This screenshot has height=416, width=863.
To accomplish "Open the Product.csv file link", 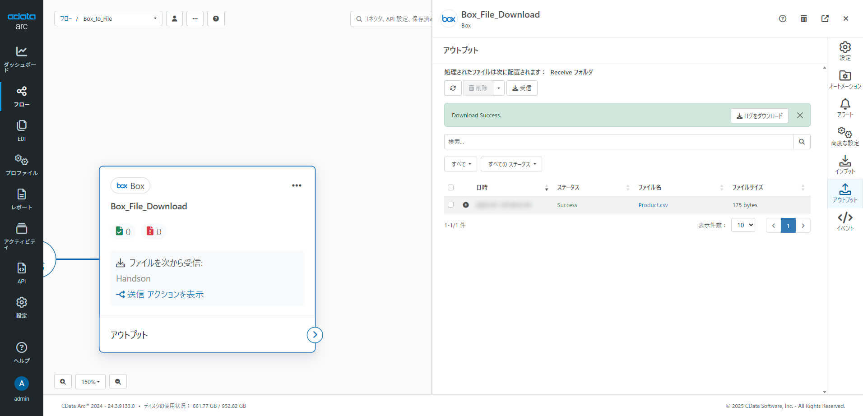I will coord(653,205).
